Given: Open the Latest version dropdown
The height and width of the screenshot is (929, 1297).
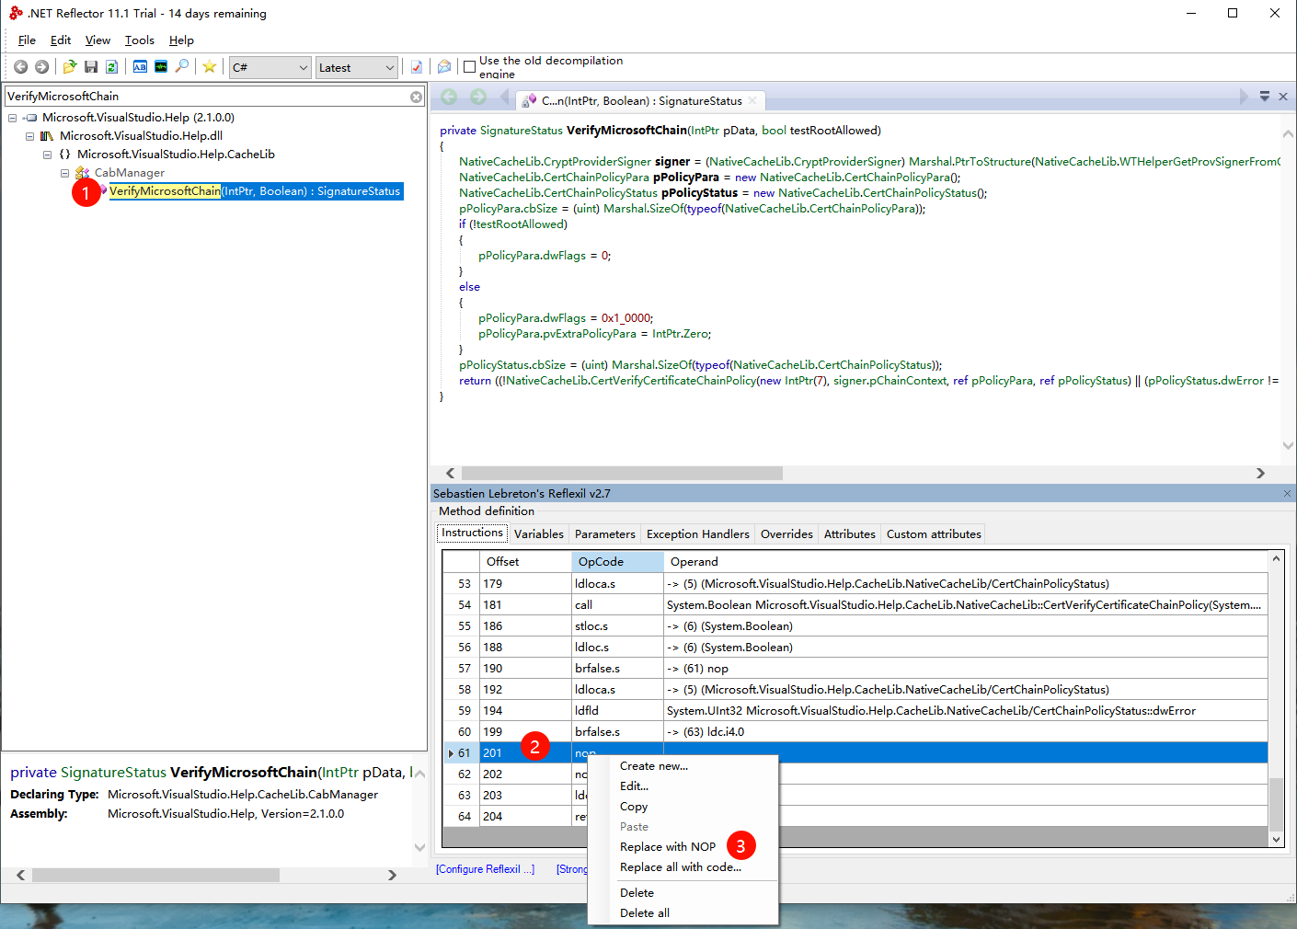Looking at the screenshot, I should (357, 67).
